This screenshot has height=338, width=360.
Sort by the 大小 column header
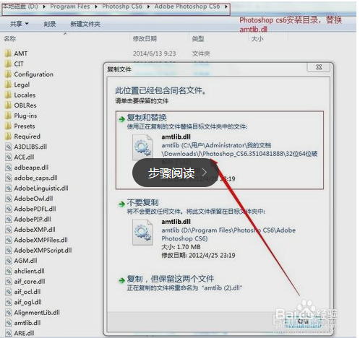(257, 38)
